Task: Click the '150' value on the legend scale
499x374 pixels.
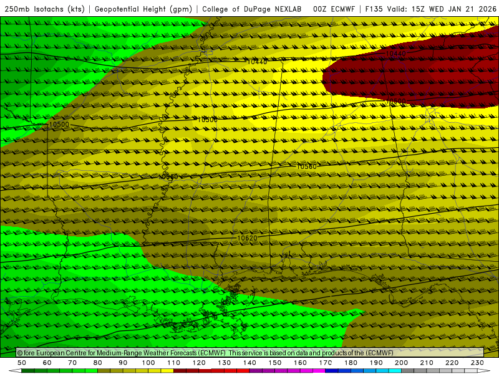Action: 275,363
